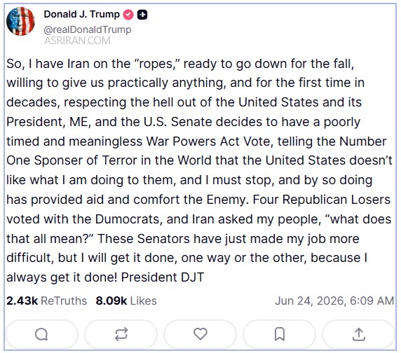The height and width of the screenshot is (353, 401).
Task: Like the post using the heart icon
Action: click(x=200, y=334)
